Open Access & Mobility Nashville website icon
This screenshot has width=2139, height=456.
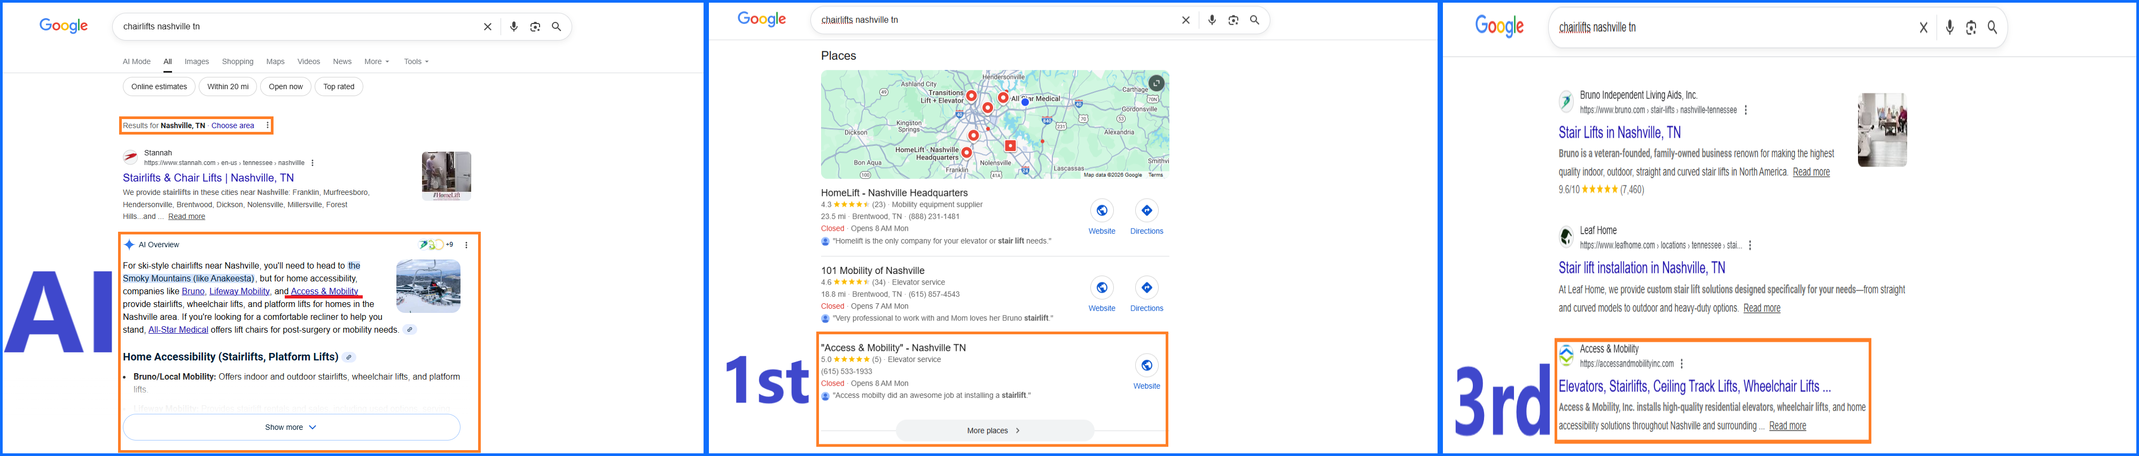pos(1147,365)
